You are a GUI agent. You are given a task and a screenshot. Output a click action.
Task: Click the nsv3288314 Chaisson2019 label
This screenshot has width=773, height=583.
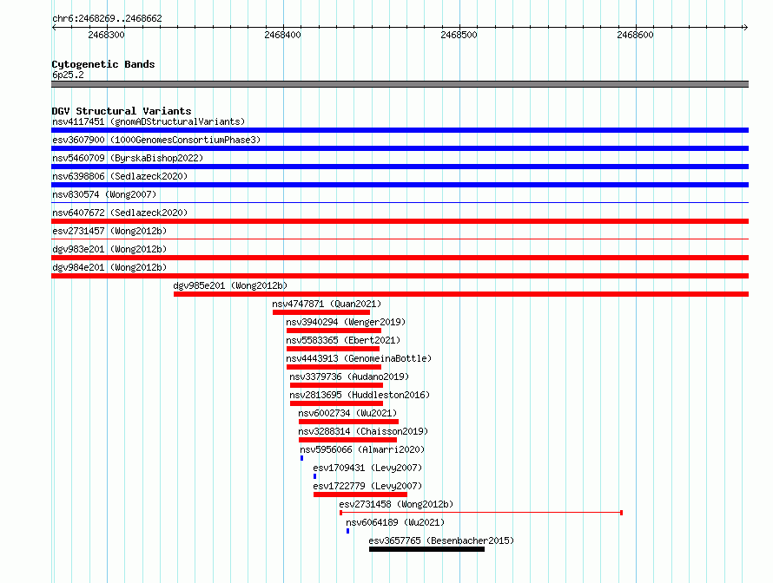point(363,431)
